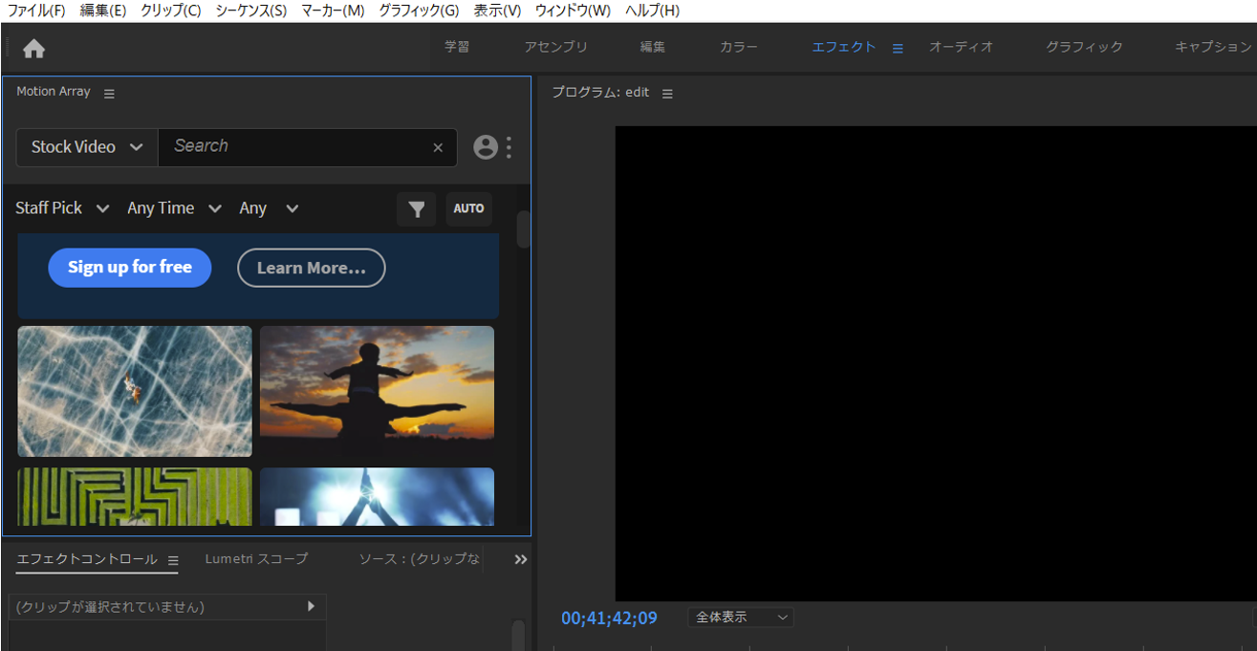Open the グラフィック menu in the menu bar
The image size is (1257, 651).
click(x=411, y=11)
